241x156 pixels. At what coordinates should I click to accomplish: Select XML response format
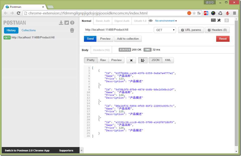pos(168,60)
